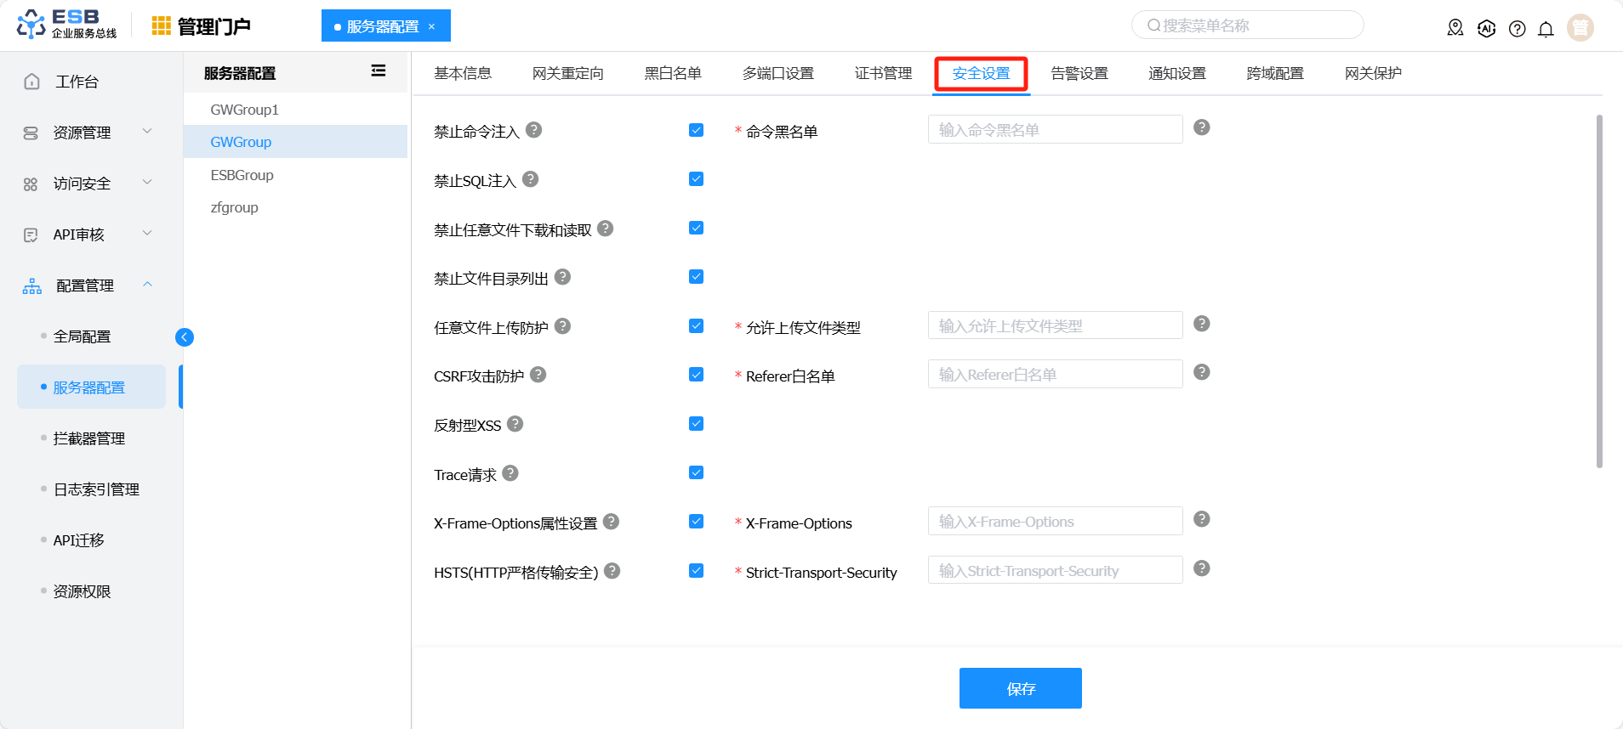The height and width of the screenshot is (729, 1623).
Task: Show help tip for 禁止SQL注入
Action: 530,179
